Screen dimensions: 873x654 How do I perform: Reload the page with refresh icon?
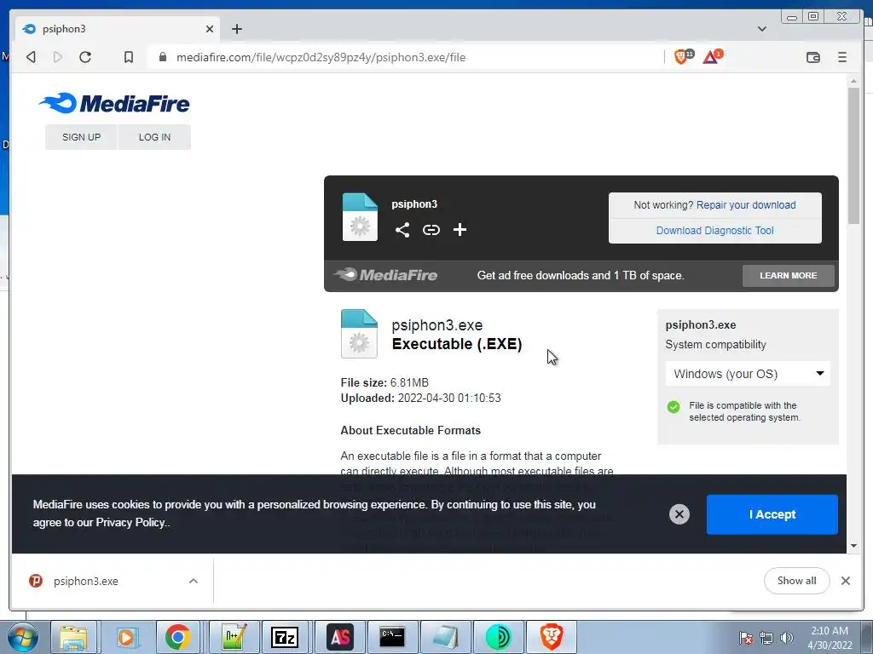(x=85, y=57)
